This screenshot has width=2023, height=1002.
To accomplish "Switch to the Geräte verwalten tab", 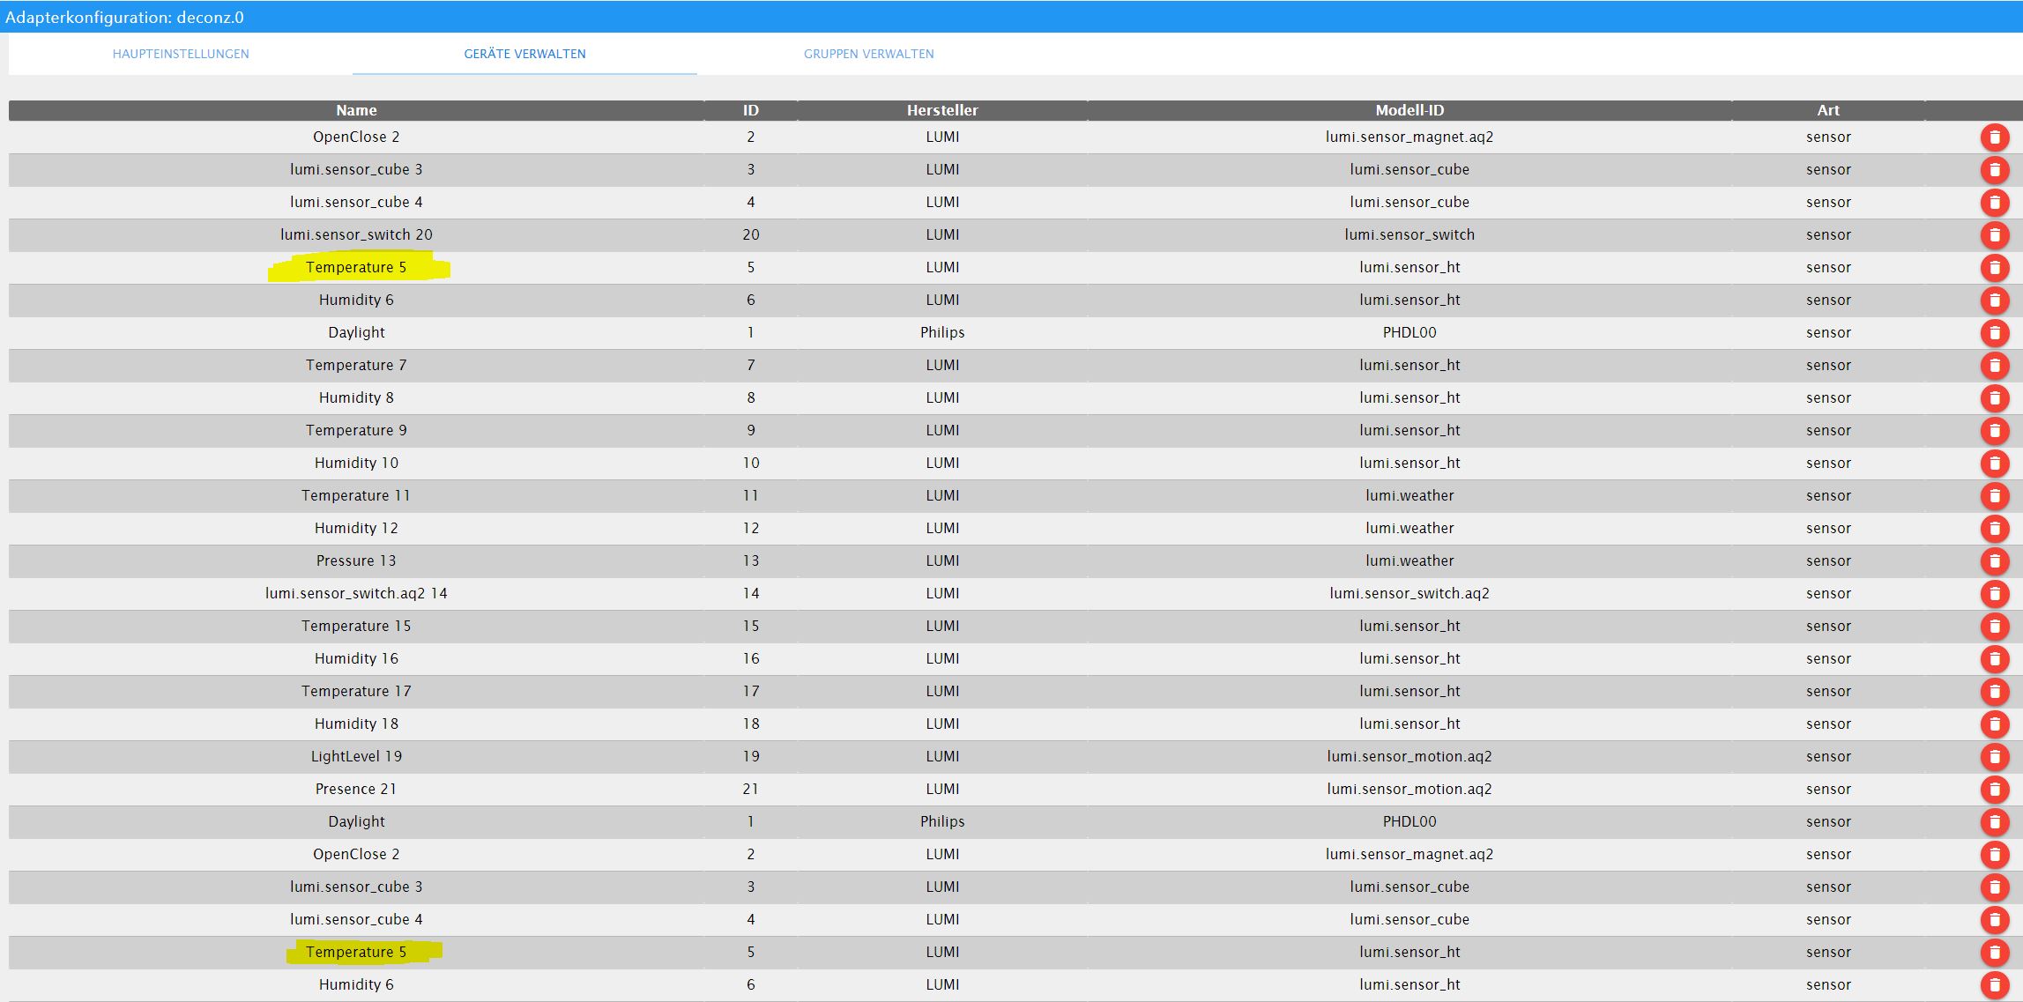I will click(x=524, y=54).
